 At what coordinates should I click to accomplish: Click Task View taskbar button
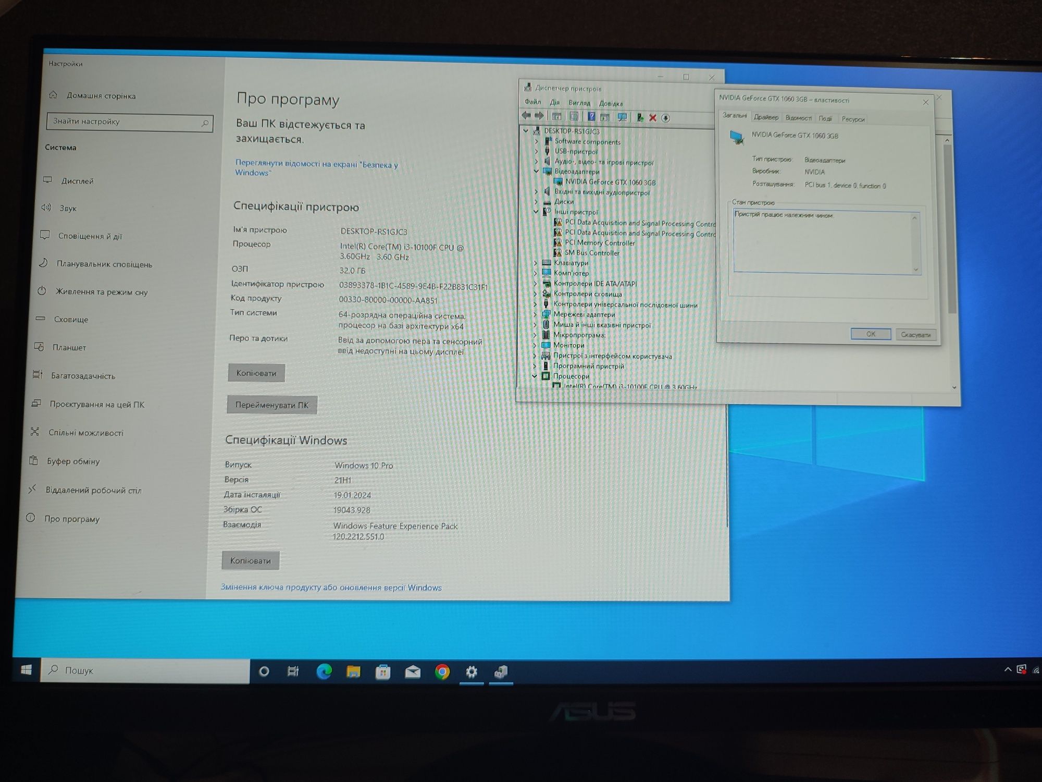(x=293, y=671)
